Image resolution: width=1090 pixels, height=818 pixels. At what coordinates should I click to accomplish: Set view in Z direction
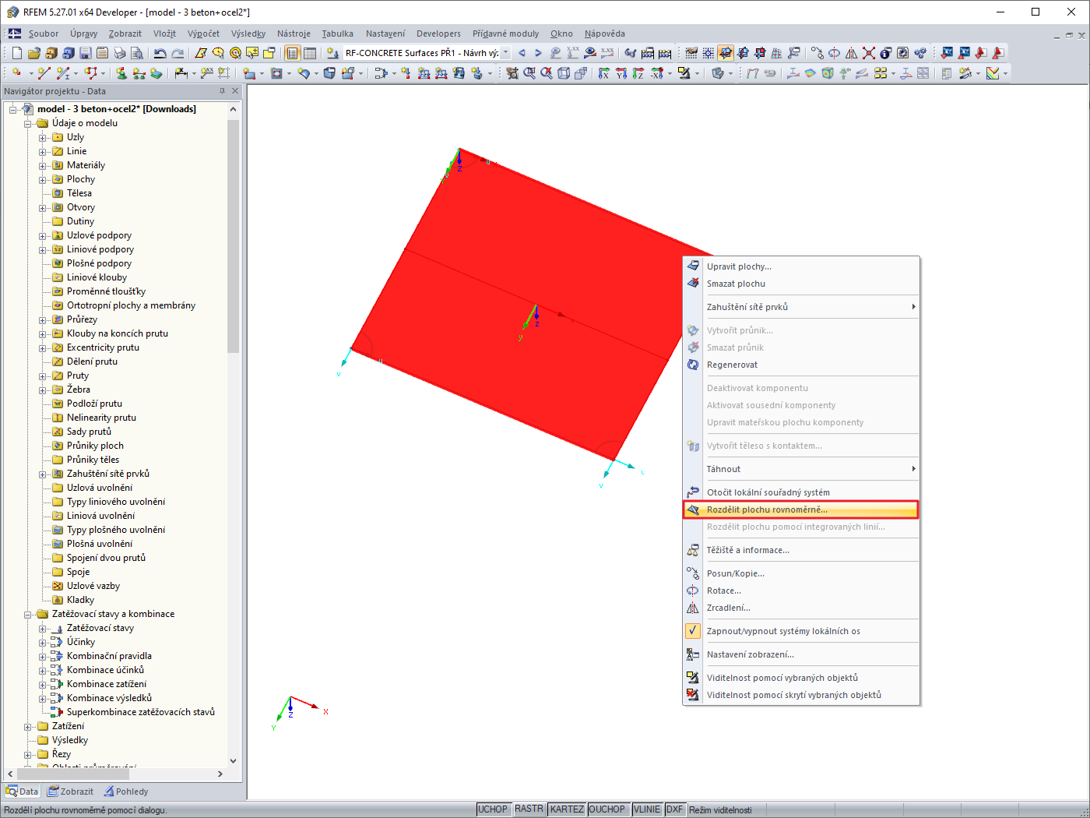tap(638, 73)
